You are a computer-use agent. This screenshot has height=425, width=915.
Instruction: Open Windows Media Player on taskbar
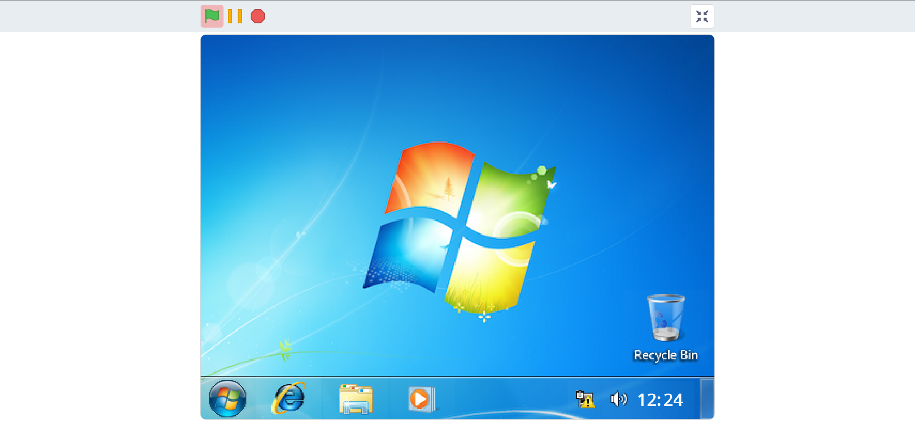422,399
